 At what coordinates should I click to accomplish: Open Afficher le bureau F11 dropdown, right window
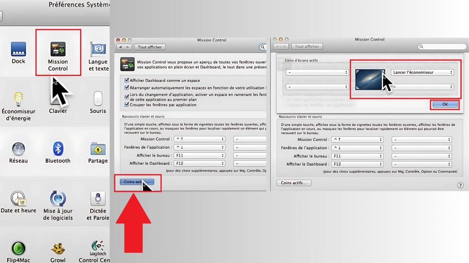coord(357,156)
